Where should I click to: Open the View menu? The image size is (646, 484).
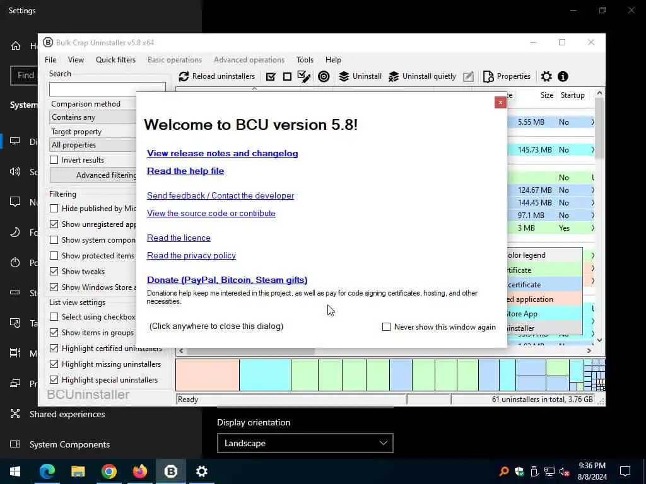76,60
